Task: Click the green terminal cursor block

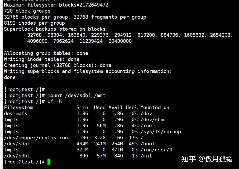Action: pyautogui.click(x=49, y=162)
